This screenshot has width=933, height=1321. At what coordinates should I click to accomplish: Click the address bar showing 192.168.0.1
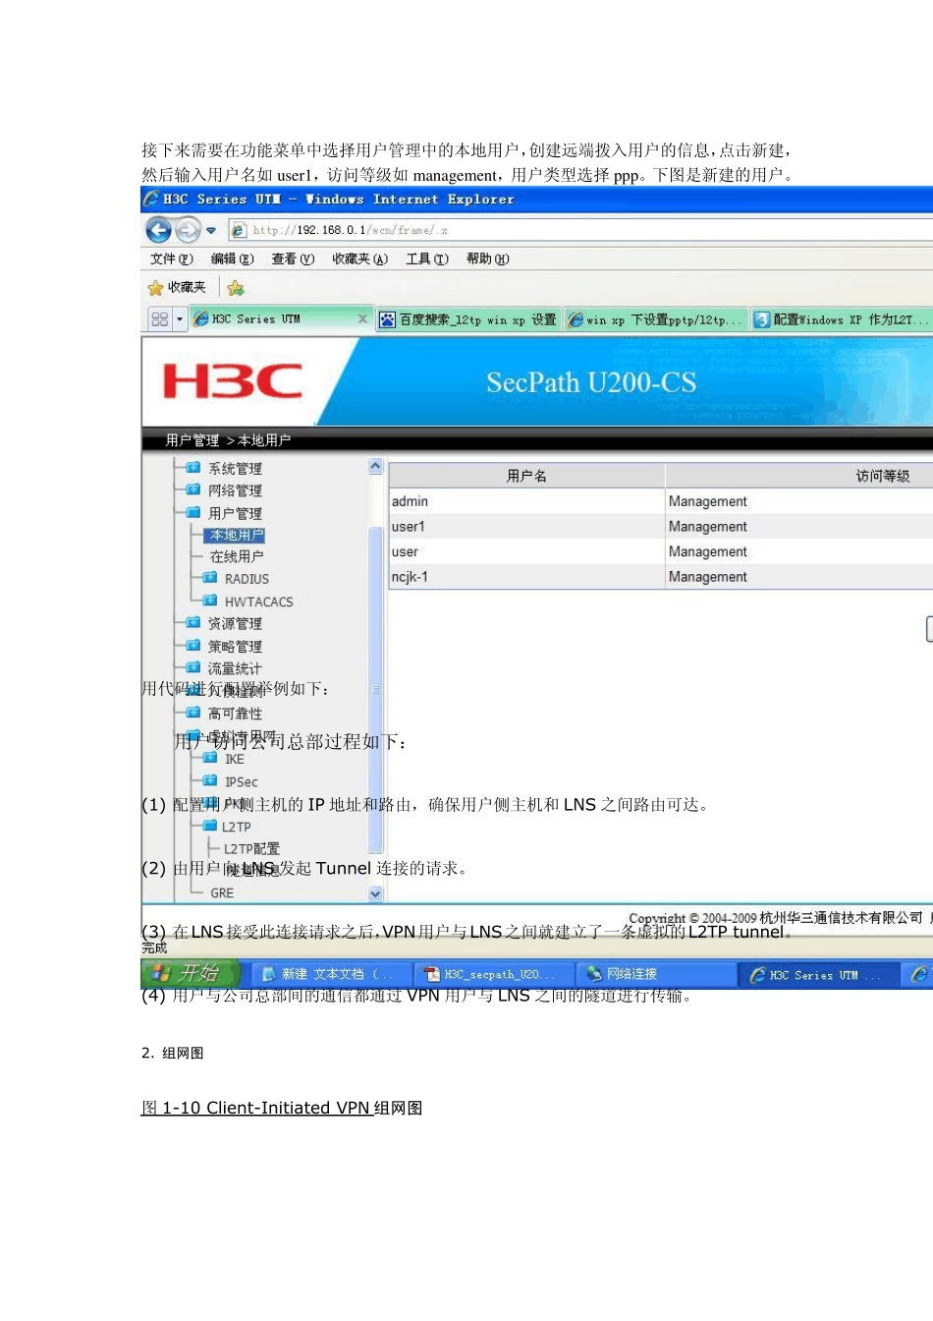click(579, 230)
